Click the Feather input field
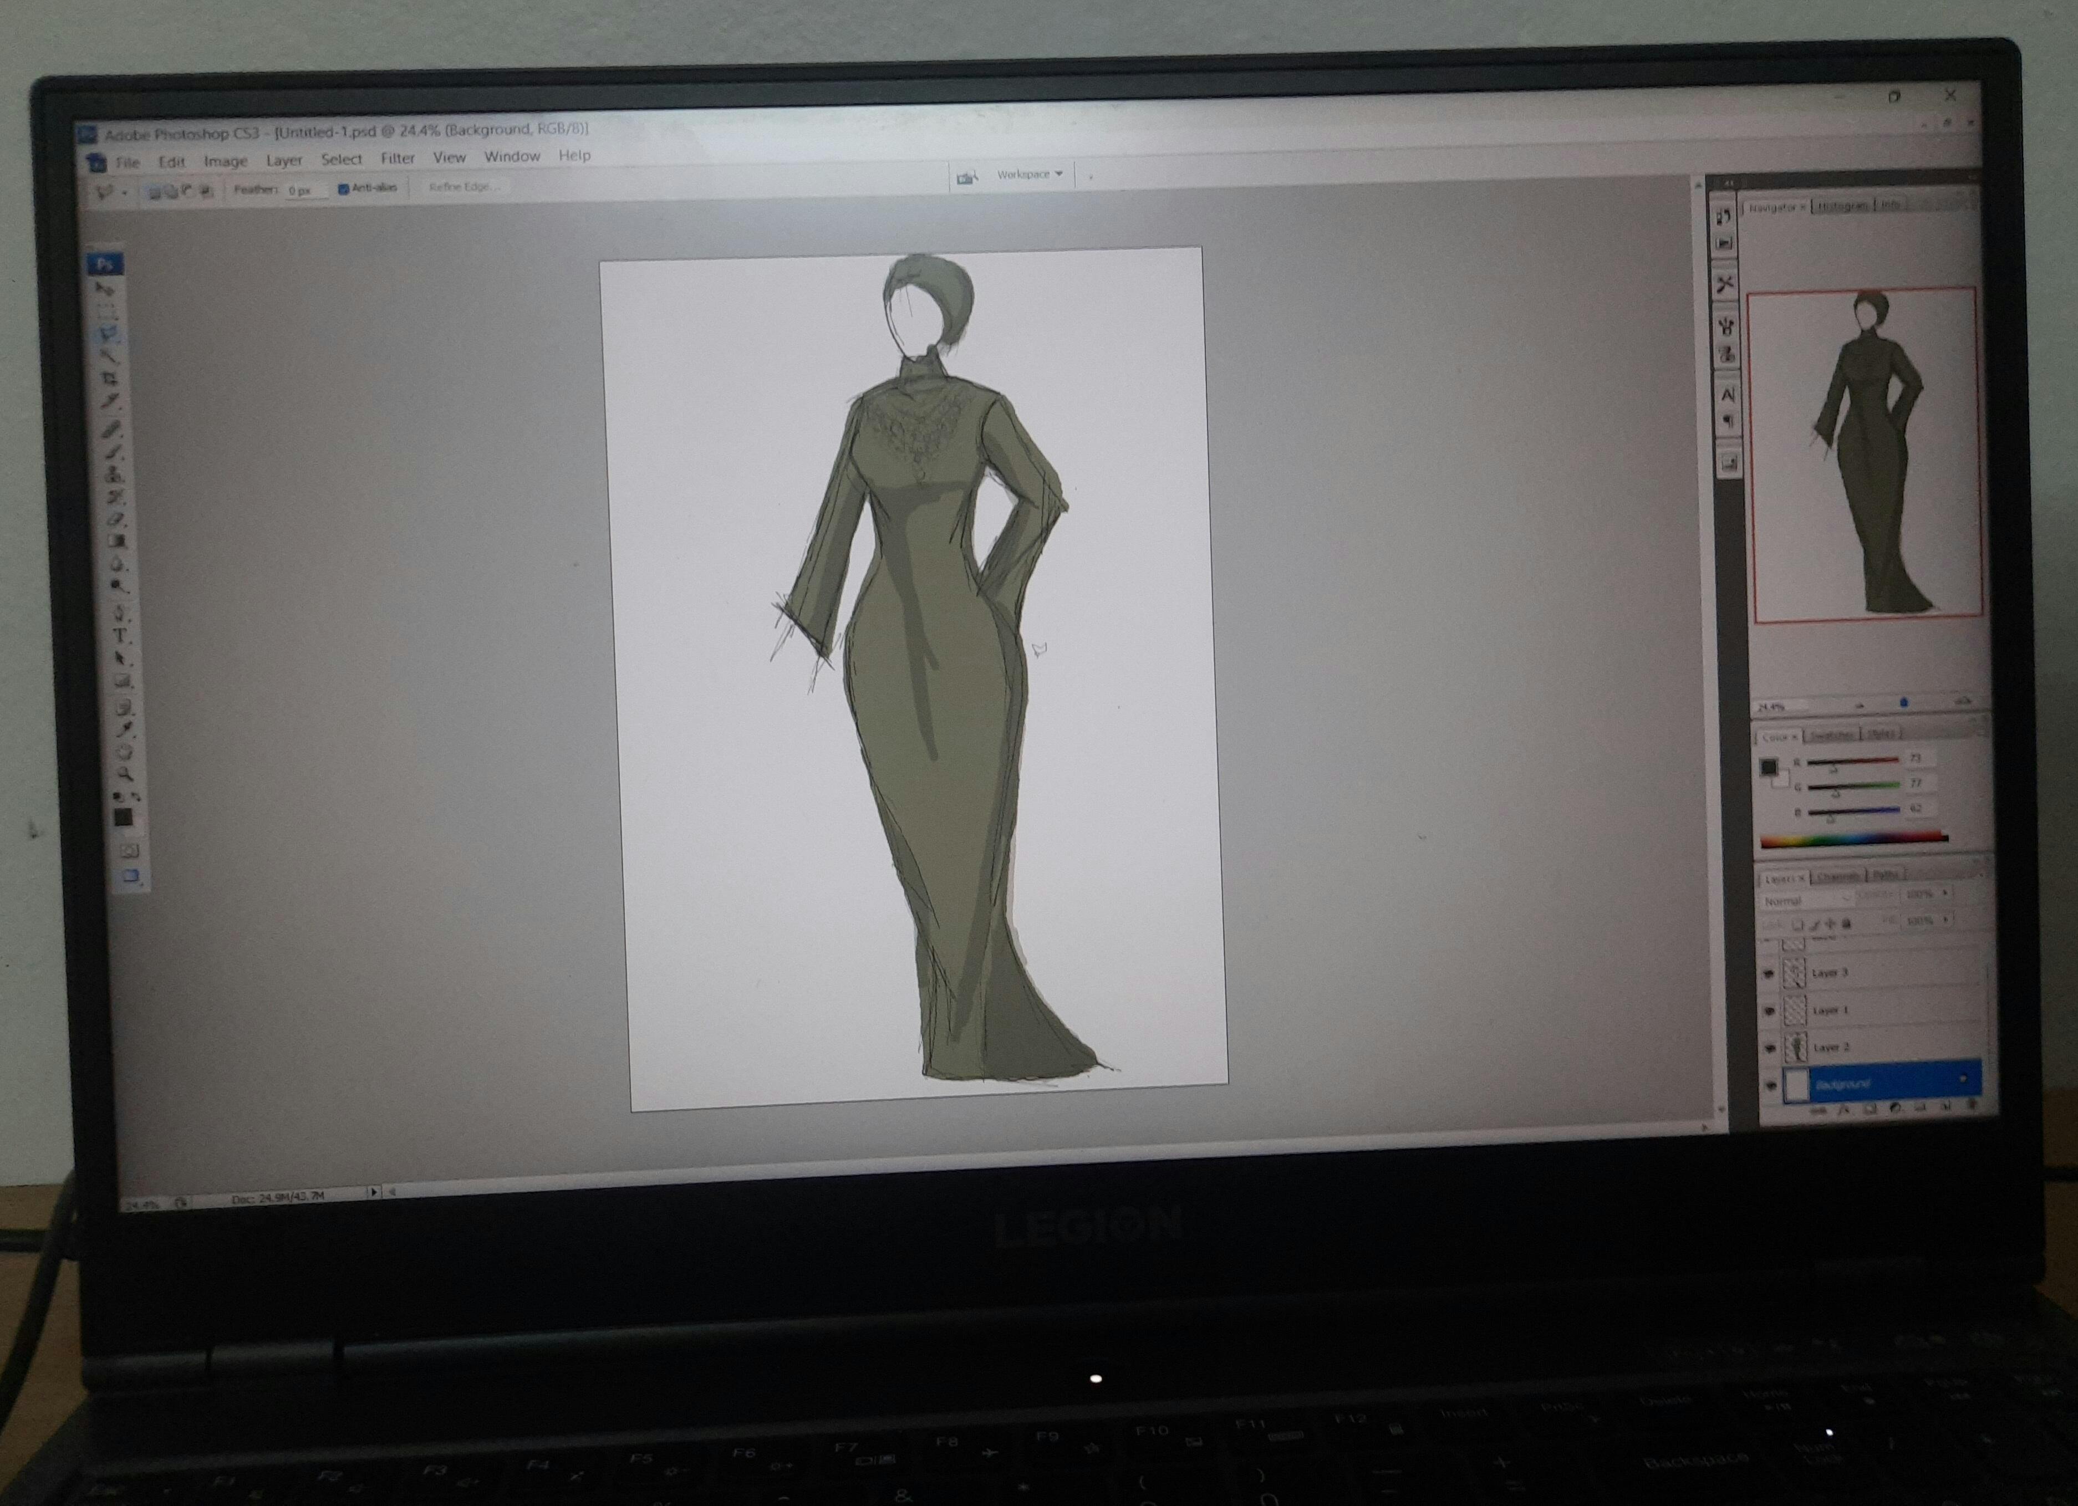Screen dimensions: 2078x1506 coord(303,191)
